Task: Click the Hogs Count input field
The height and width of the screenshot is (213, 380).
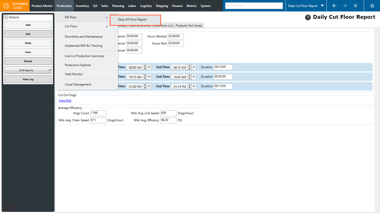Action: pos(98,113)
